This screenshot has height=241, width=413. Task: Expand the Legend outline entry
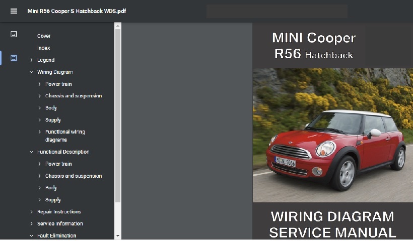pos(31,60)
